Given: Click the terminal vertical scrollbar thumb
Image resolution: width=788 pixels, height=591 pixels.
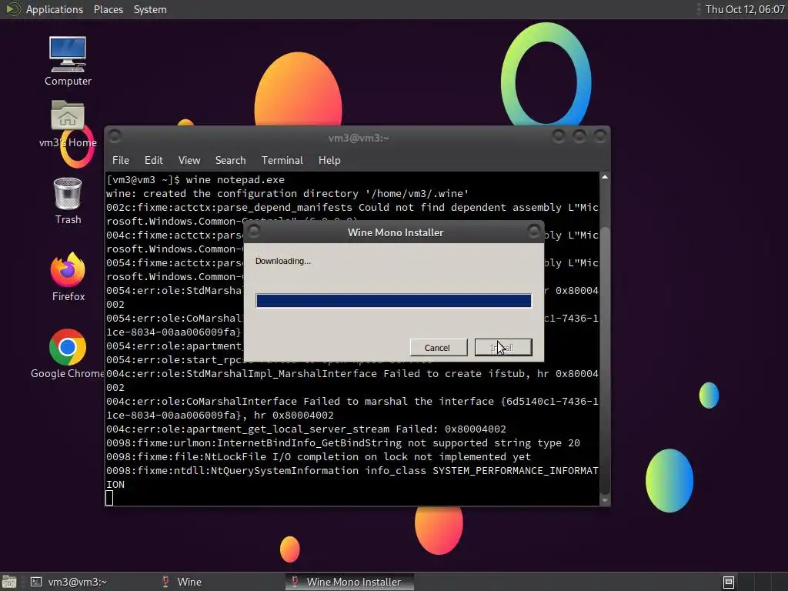Looking at the screenshot, I should (605, 361).
